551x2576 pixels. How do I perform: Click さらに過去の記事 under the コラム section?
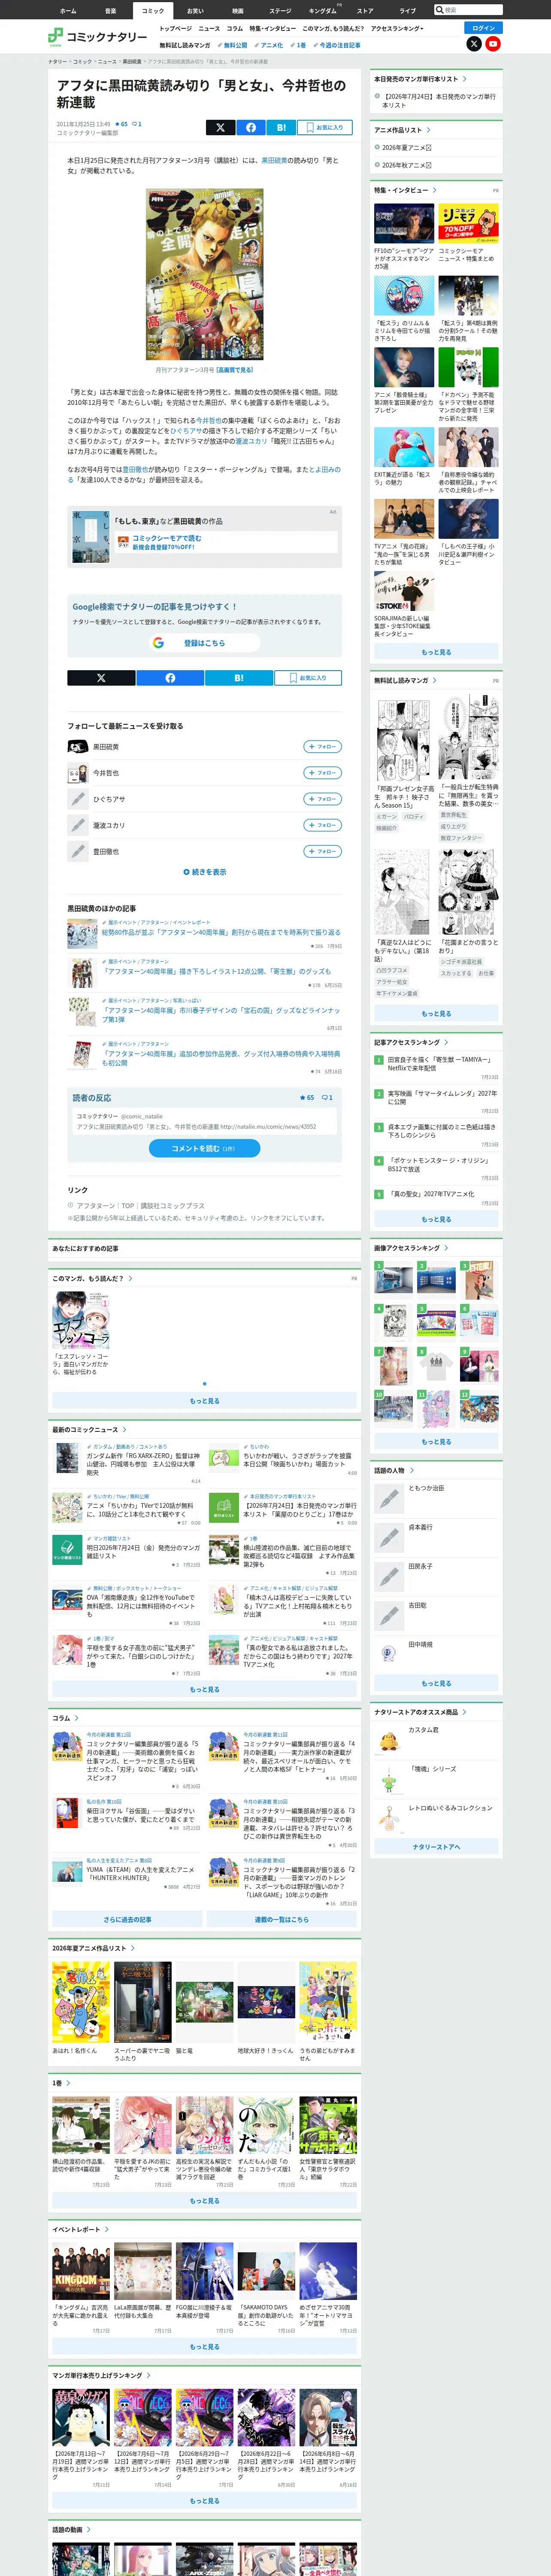click(x=127, y=1919)
